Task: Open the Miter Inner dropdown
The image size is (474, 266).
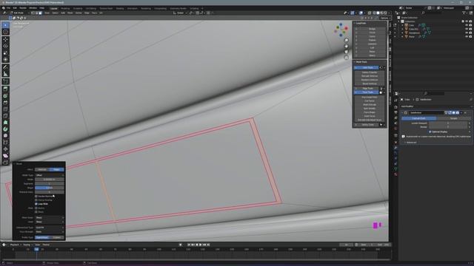Action: pyautogui.click(x=50, y=222)
